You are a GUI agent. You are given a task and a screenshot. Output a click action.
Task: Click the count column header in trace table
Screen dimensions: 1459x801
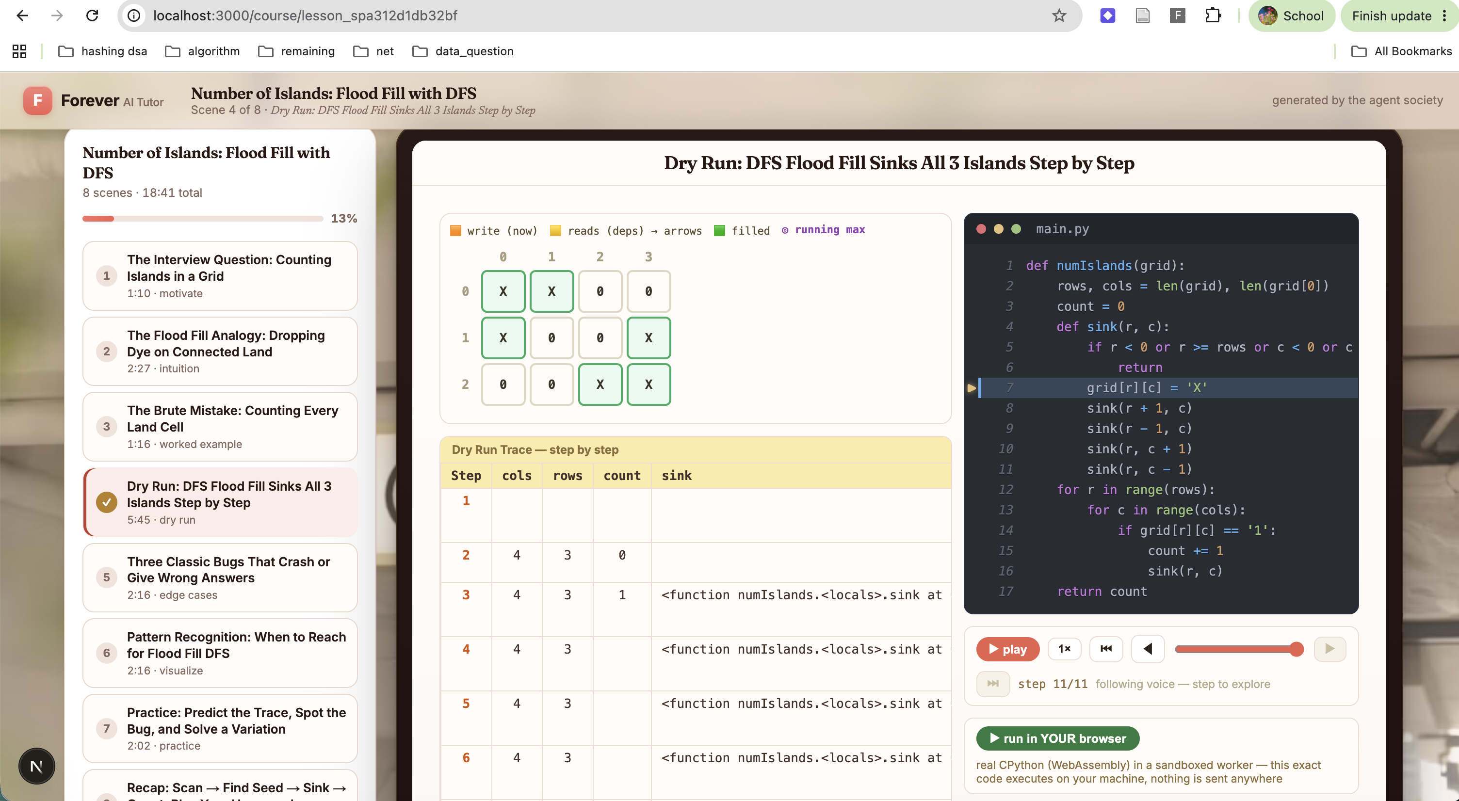[x=622, y=476]
